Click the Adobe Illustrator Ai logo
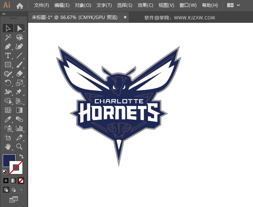Image resolution: width=253 pixels, height=207 pixels. 7,5
